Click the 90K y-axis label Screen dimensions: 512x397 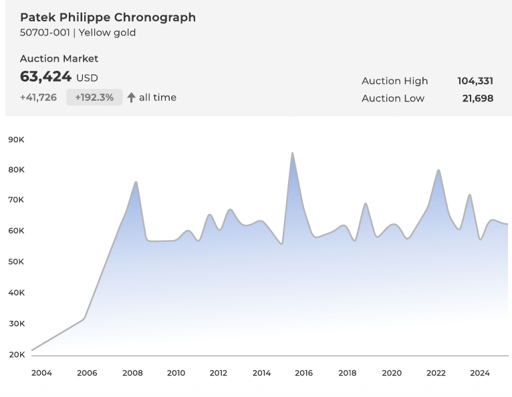tap(17, 140)
